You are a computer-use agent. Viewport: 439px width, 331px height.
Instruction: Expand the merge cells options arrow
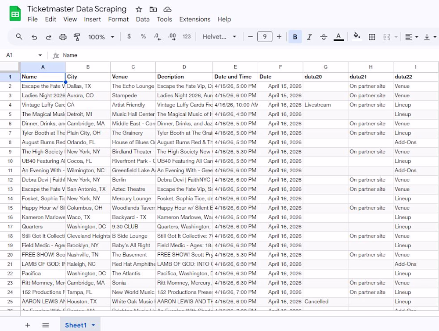coord(396,37)
